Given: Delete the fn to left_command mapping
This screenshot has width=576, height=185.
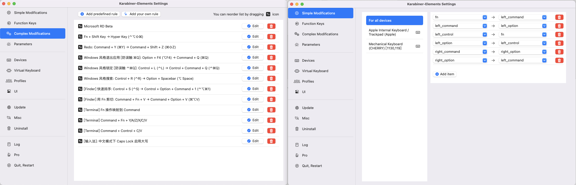Looking at the screenshot, I should pos(559,17).
